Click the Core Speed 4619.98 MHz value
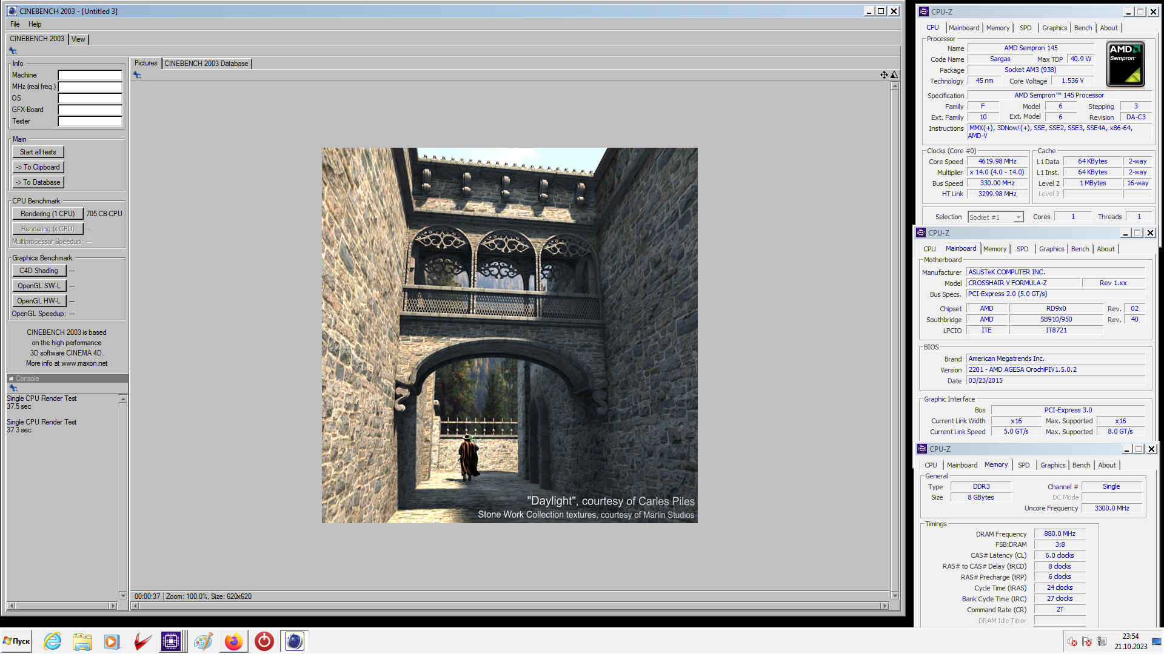1164x654 pixels. pos(997,162)
